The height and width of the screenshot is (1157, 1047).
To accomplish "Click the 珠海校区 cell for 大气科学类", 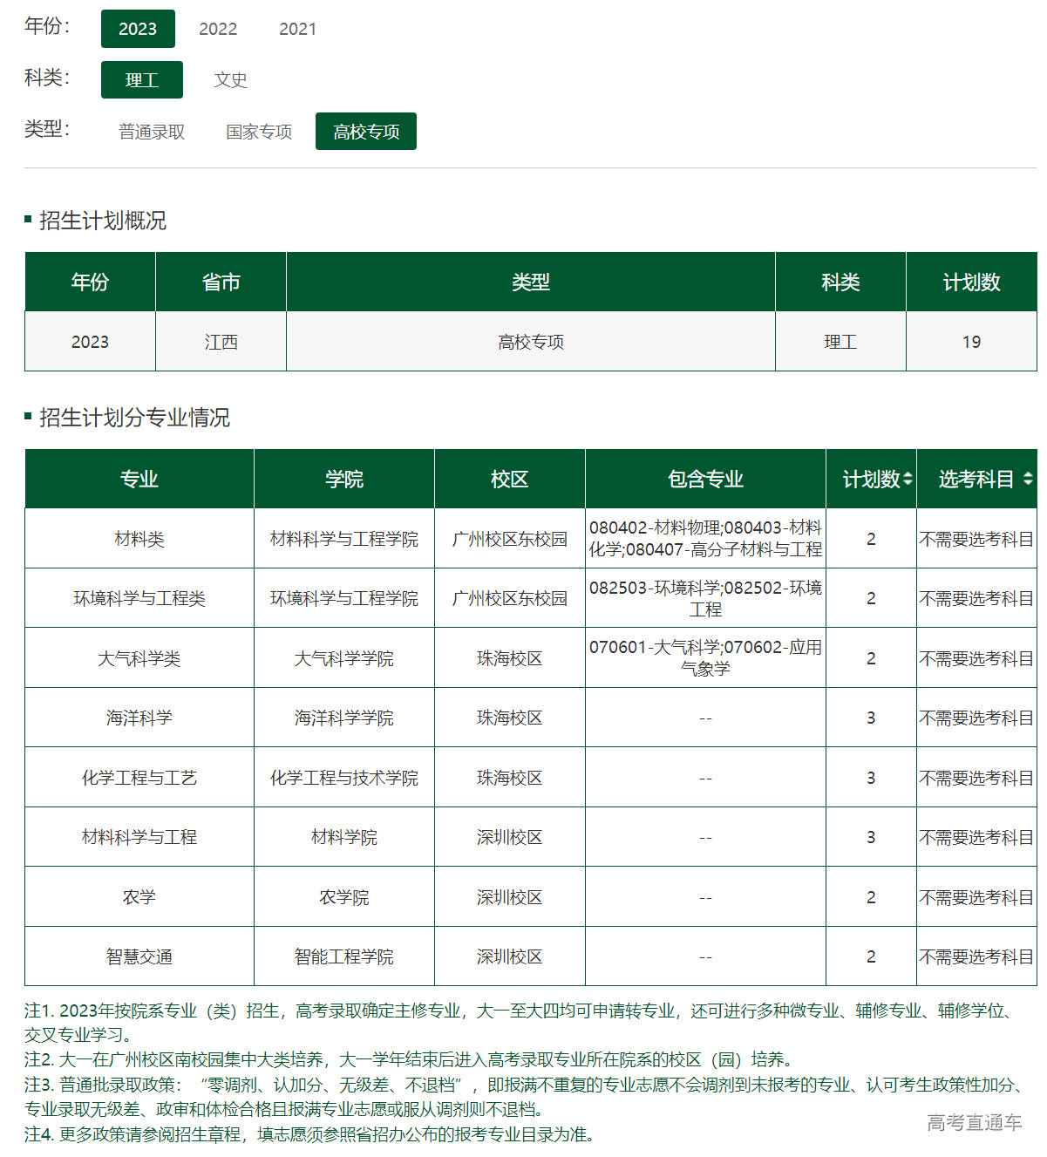I will (509, 657).
